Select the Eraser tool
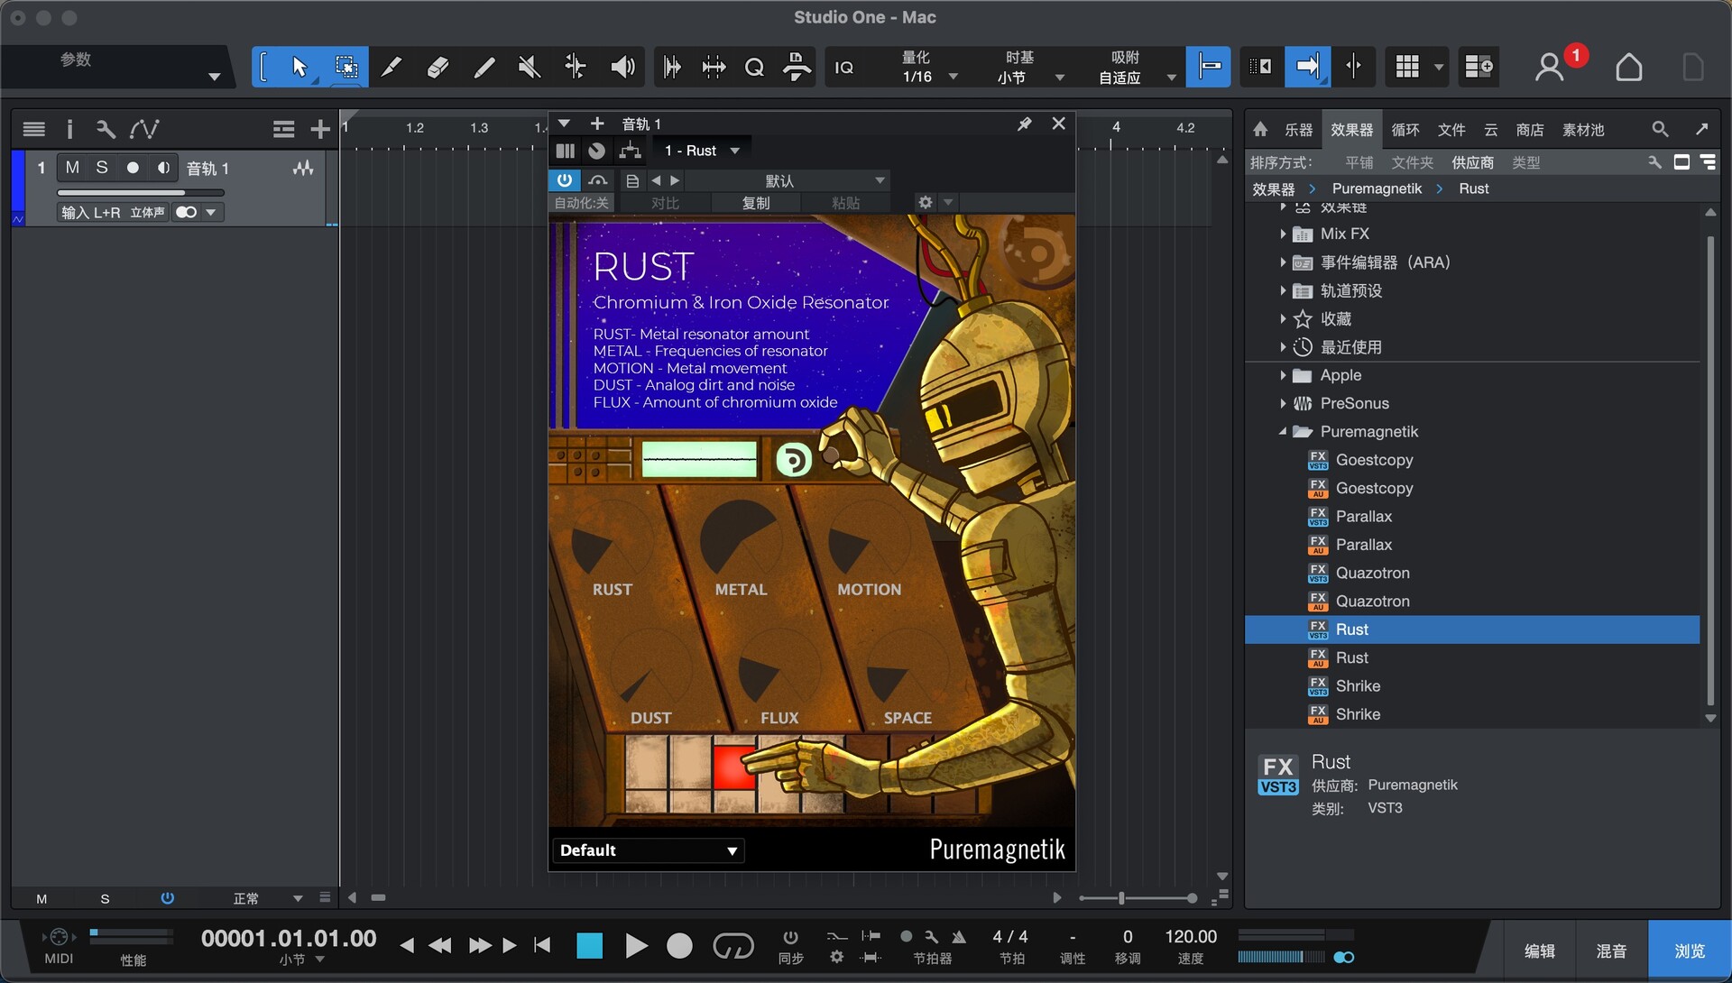1732x983 pixels. click(x=438, y=67)
